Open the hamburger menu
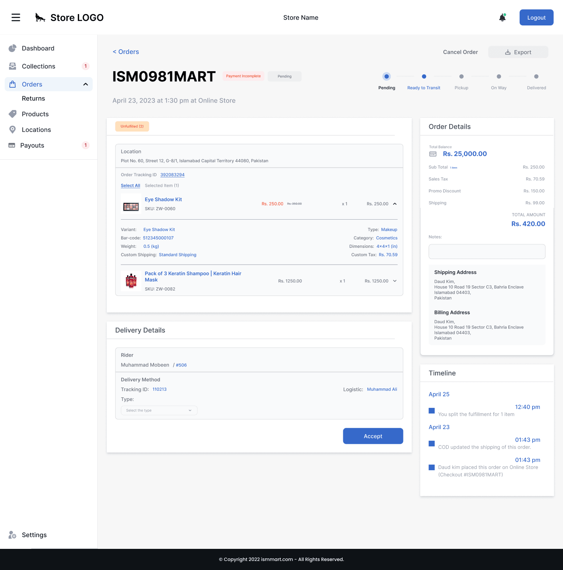 click(16, 18)
